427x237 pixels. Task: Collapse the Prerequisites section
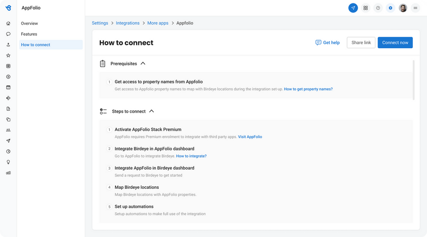pyautogui.click(x=143, y=63)
